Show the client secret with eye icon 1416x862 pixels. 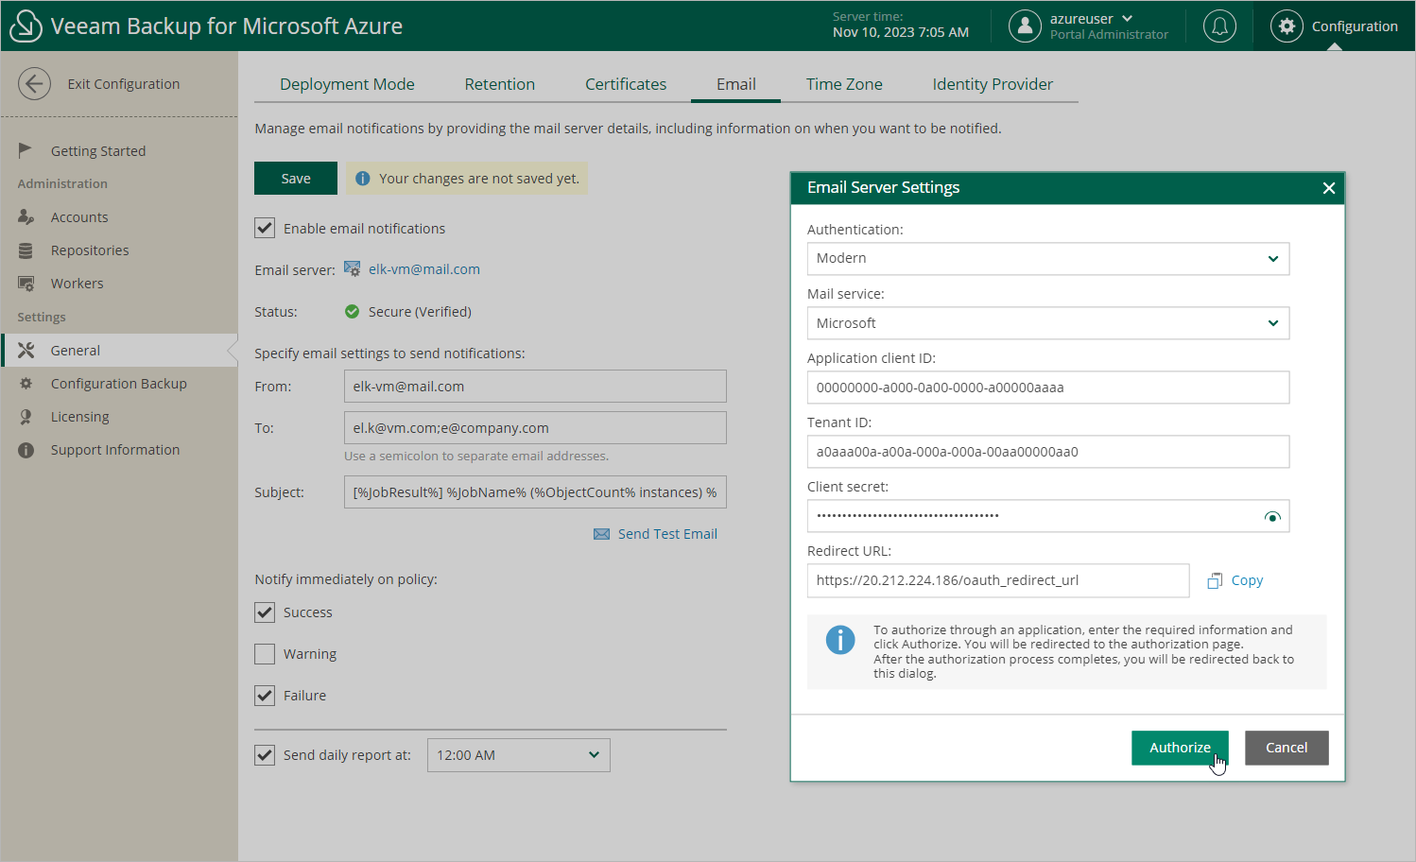click(x=1272, y=517)
